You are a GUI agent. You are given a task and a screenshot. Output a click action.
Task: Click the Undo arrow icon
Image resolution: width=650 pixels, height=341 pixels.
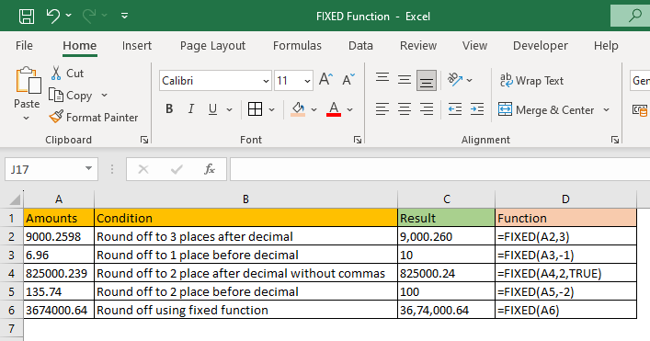[52, 16]
